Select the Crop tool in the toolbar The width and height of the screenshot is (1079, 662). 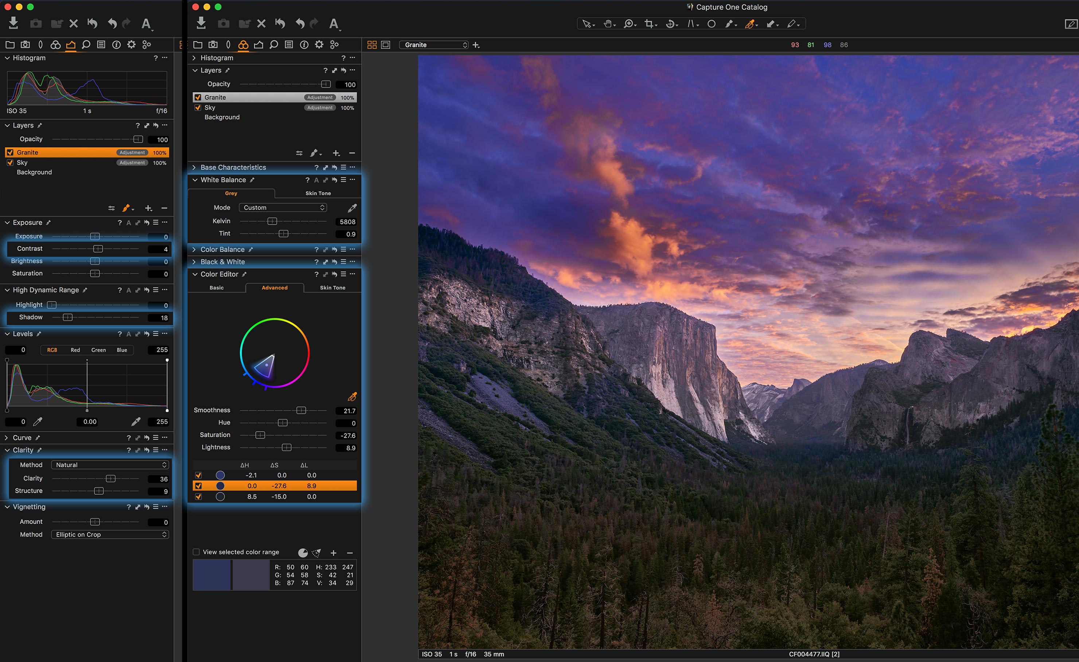tap(650, 24)
